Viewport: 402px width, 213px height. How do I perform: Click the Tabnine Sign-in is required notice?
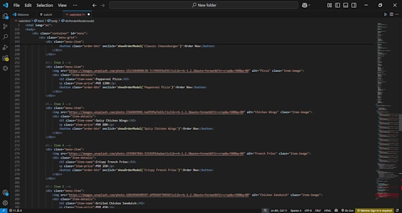pyautogui.click(x=375, y=211)
